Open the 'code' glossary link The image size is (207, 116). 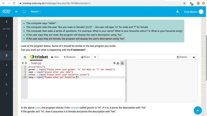click(38, 108)
